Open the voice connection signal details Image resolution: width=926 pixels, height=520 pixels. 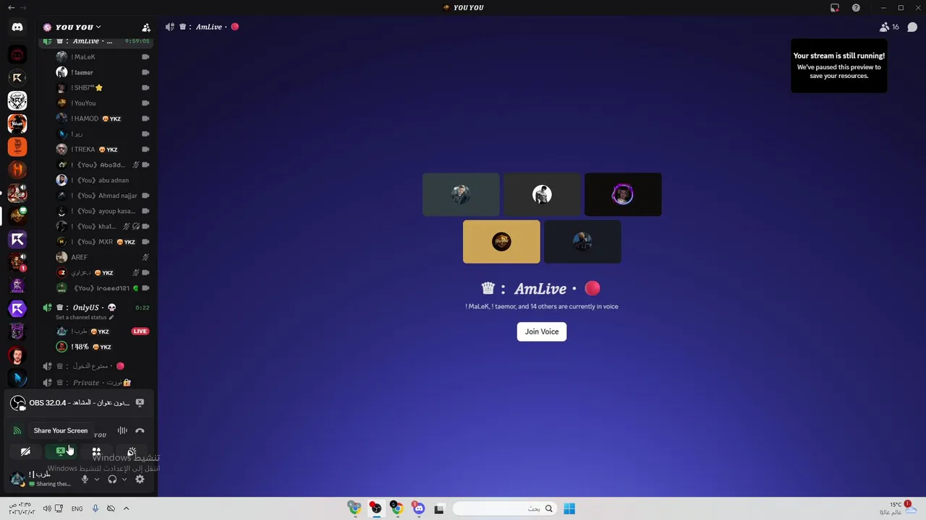tap(17, 430)
